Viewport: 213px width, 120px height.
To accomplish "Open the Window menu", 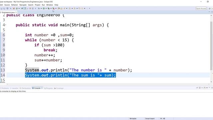I will point(50,5).
